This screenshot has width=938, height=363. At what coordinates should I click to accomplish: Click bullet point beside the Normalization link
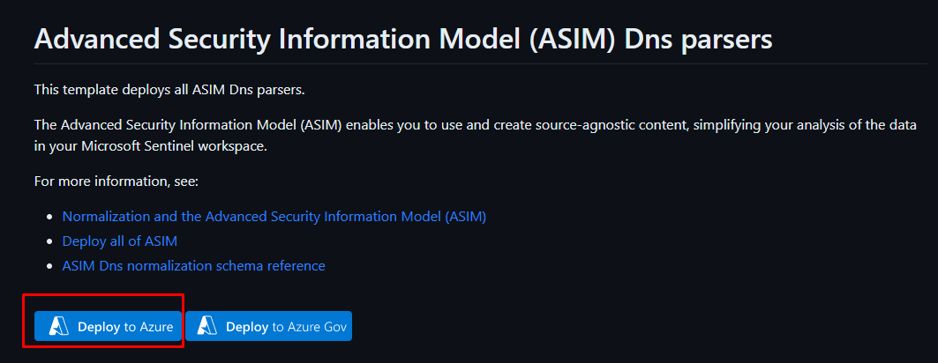(x=49, y=217)
